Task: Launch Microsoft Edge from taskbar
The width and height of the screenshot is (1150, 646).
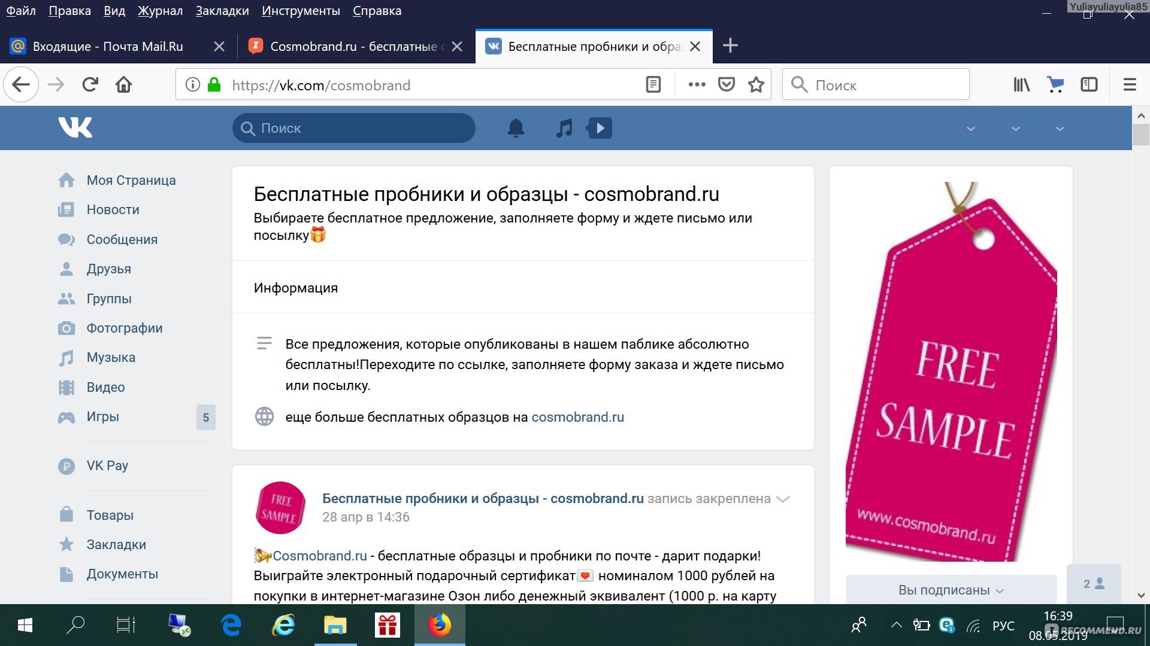Action: 231,625
